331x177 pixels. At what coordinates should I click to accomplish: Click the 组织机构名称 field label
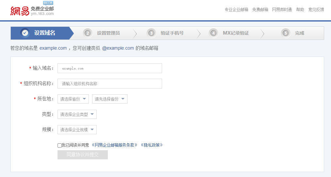click(x=39, y=84)
